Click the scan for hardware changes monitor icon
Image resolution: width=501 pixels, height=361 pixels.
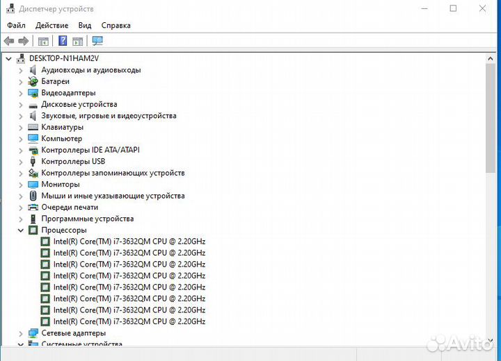[x=97, y=40]
